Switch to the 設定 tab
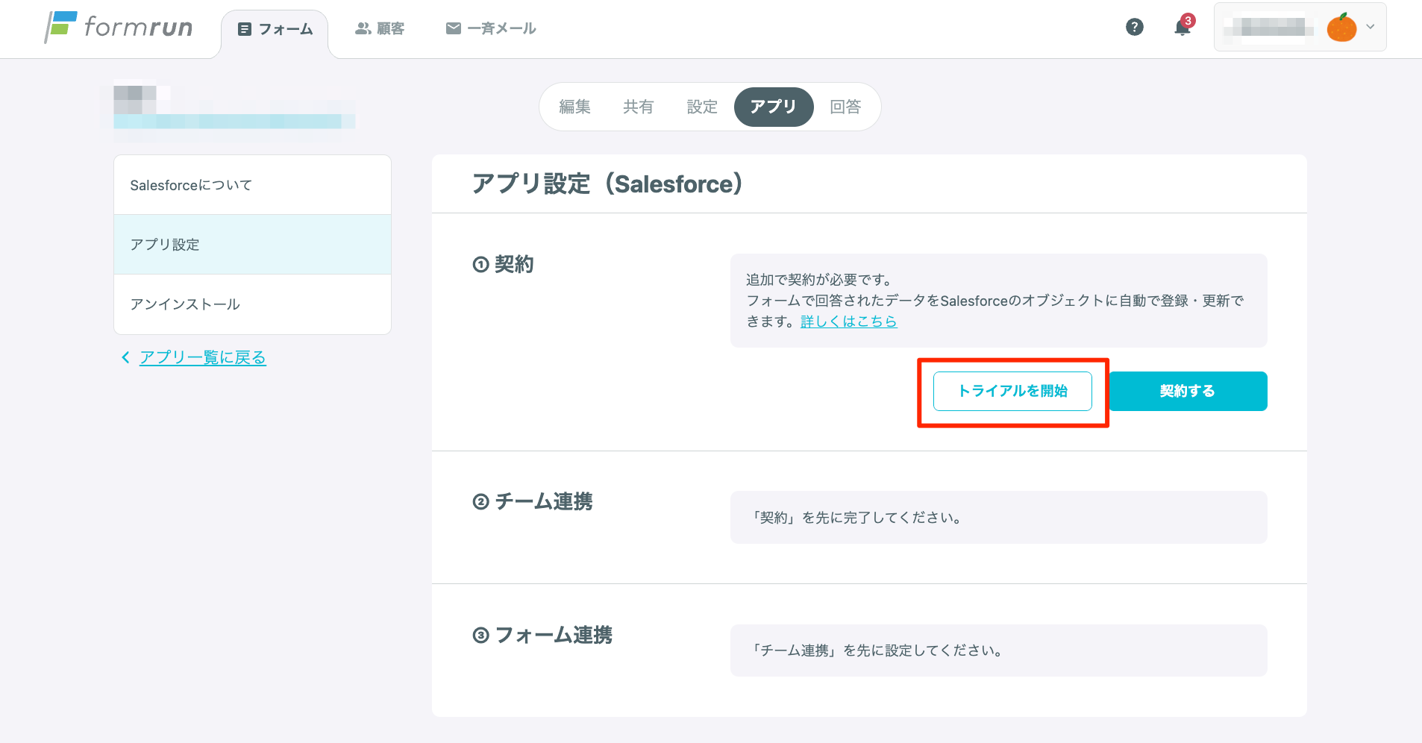This screenshot has width=1422, height=743. (702, 107)
